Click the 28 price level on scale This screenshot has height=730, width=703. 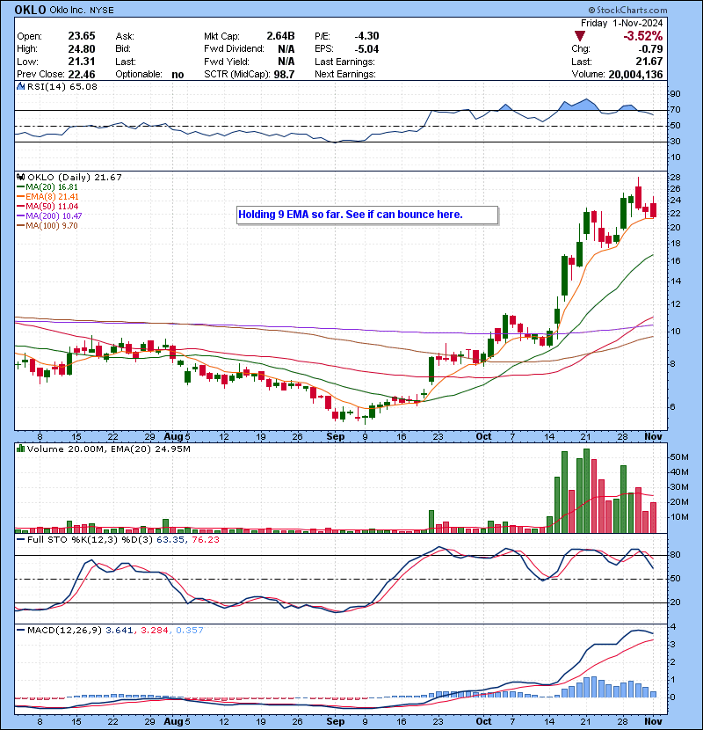pyautogui.click(x=675, y=178)
